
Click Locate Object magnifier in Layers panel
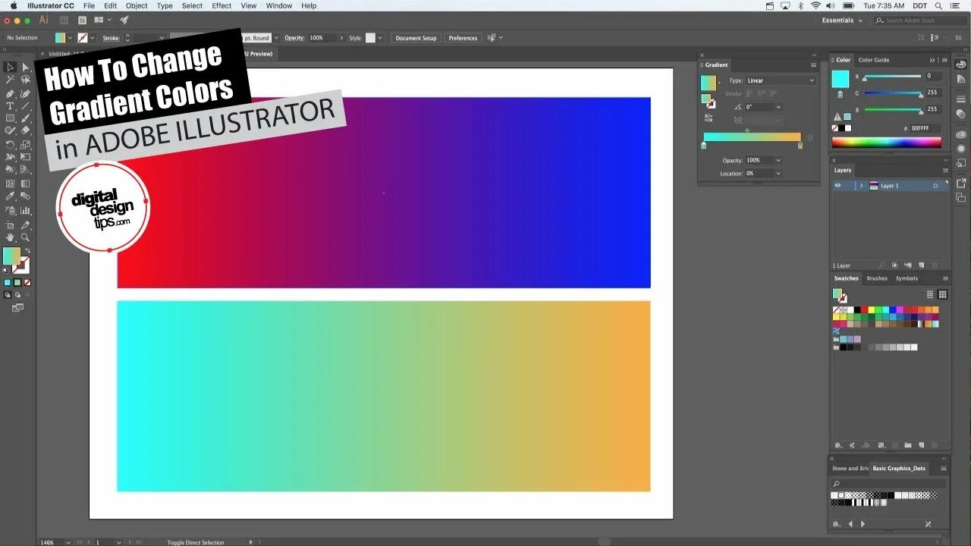(881, 265)
